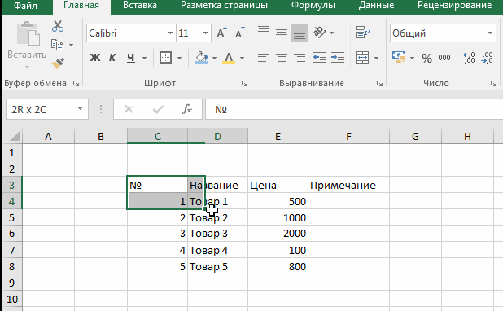Image resolution: width=503 pixels, height=311 pixels.
Task: Click into the formula bar
Action: click(353, 109)
